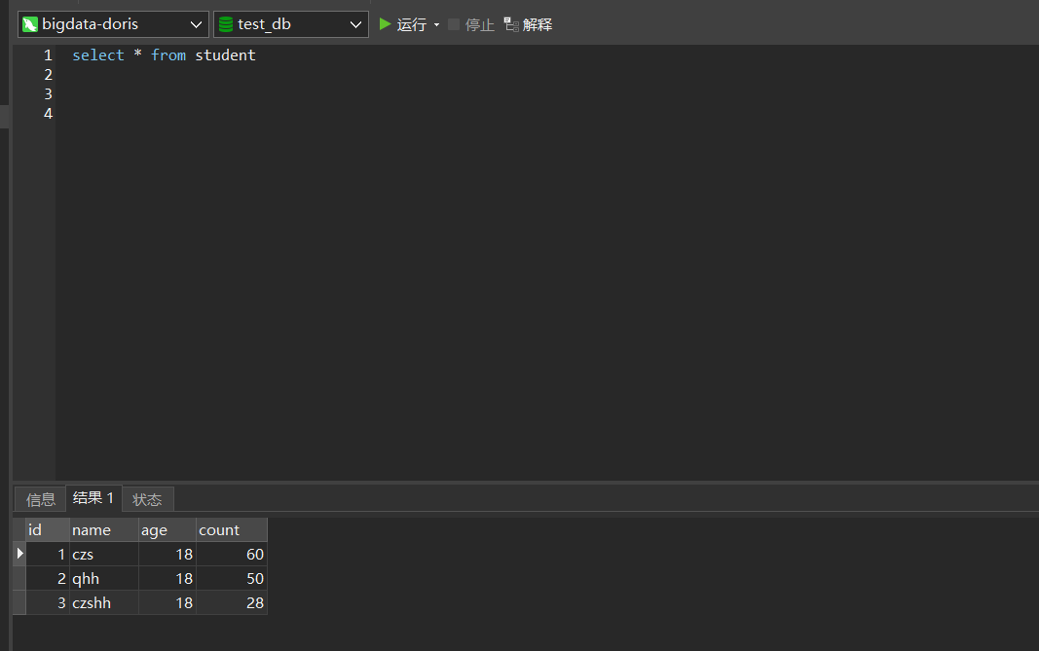Click the Stop square icon
The width and height of the screenshot is (1039, 651).
point(454,24)
